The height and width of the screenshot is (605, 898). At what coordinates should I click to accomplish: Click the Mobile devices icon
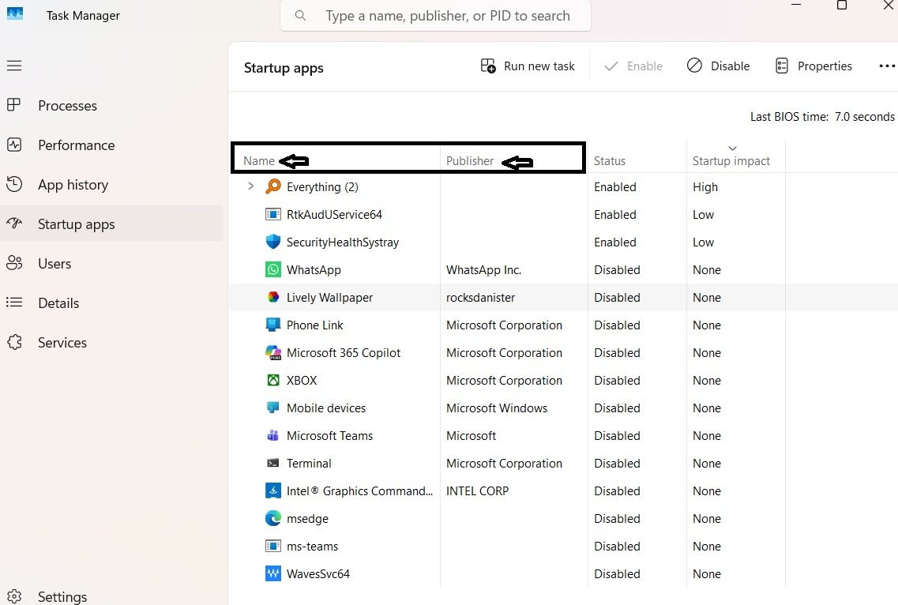click(273, 408)
